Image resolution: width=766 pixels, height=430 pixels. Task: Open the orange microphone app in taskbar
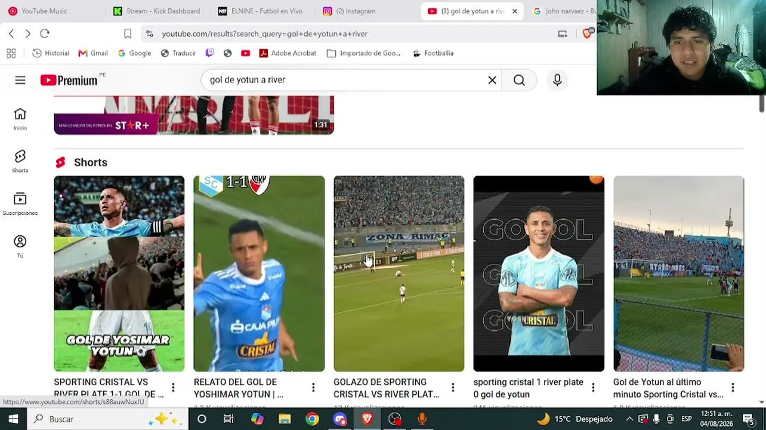(x=422, y=419)
